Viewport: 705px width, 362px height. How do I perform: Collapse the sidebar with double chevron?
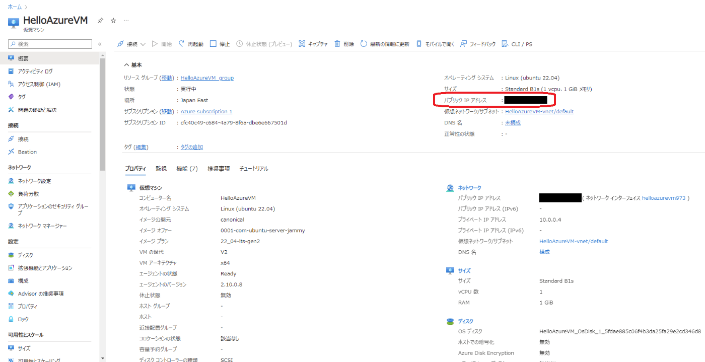pos(100,44)
